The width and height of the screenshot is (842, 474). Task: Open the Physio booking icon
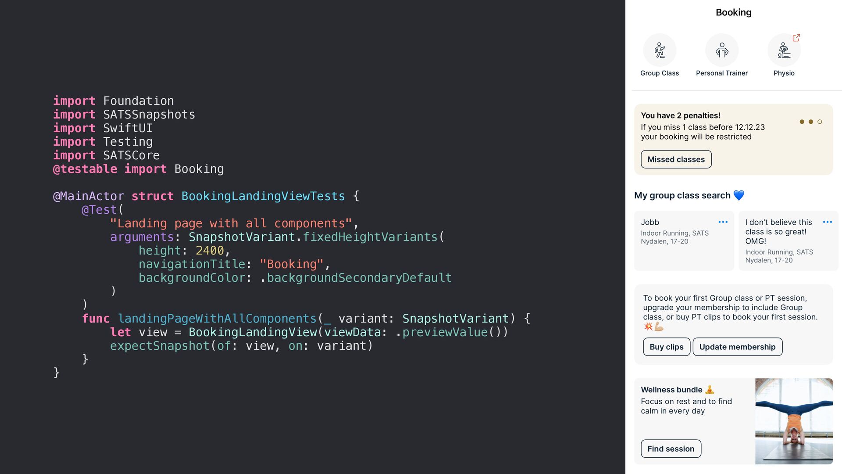[784, 50]
